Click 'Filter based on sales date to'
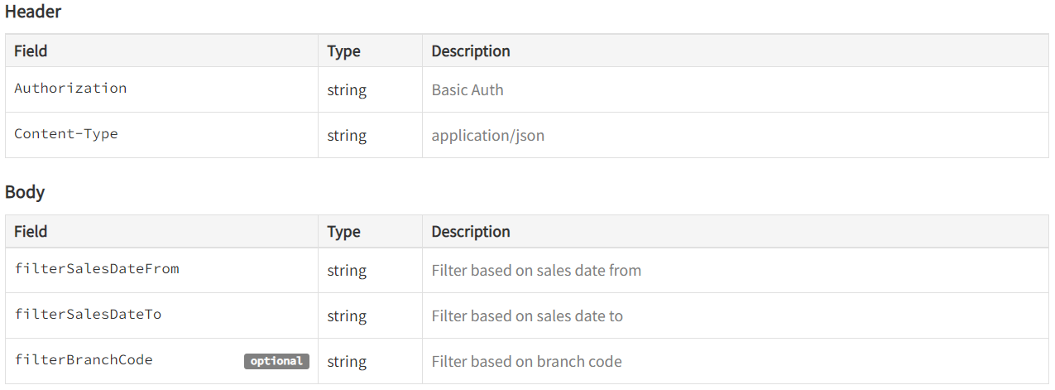 (x=527, y=315)
